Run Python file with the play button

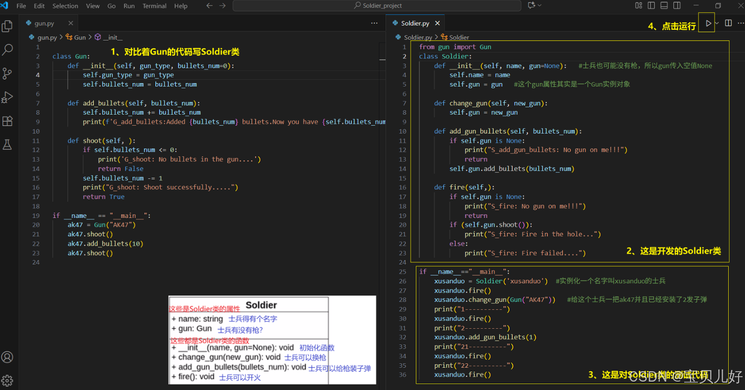708,23
